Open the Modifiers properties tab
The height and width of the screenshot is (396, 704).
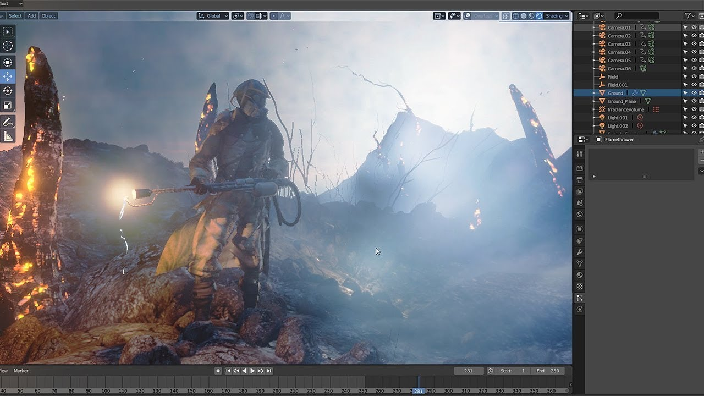coord(580,252)
